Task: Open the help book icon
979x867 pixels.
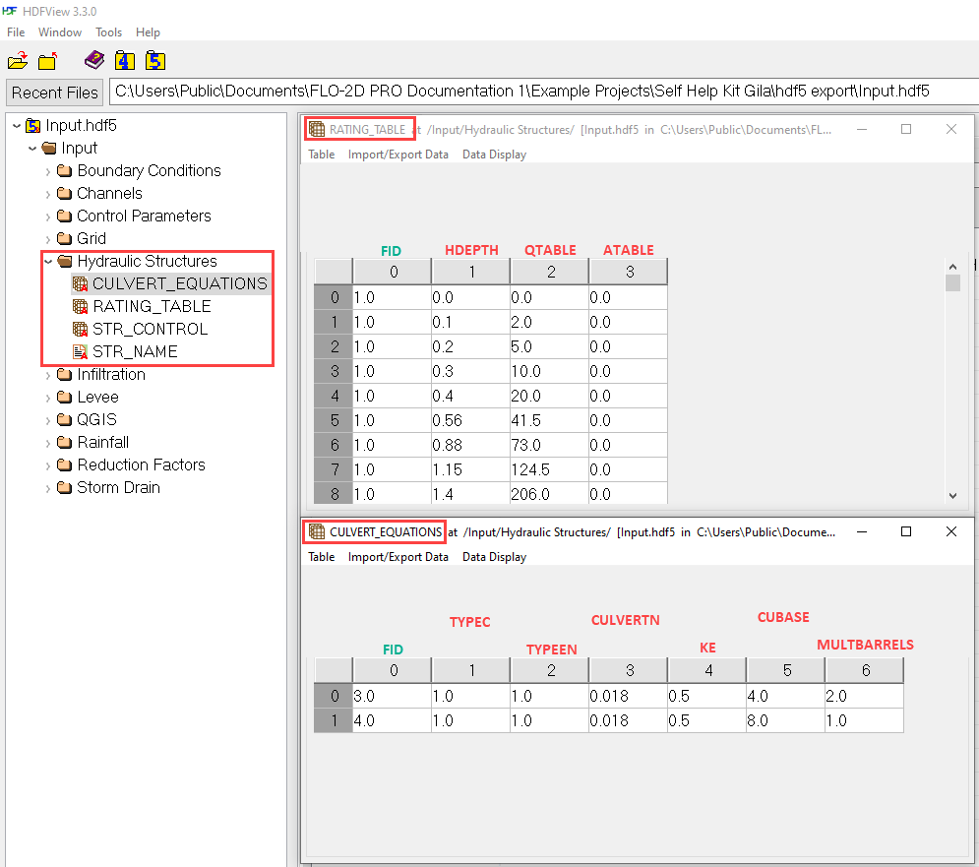Action: pos(93,60)
